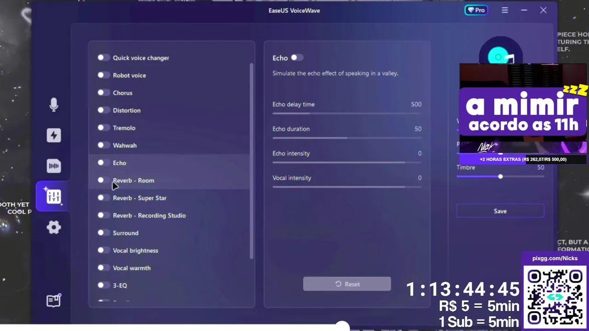Click the effects list scrollbar
The image size is (589, 331).
251,161
